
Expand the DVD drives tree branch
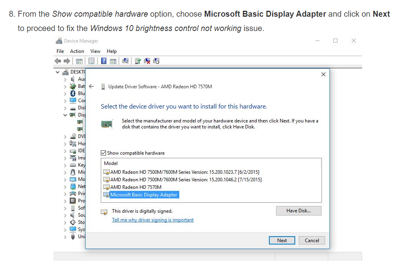[x=65, y=136]
